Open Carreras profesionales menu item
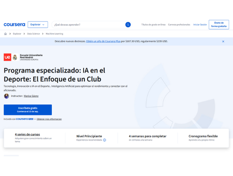 point(179,25)
